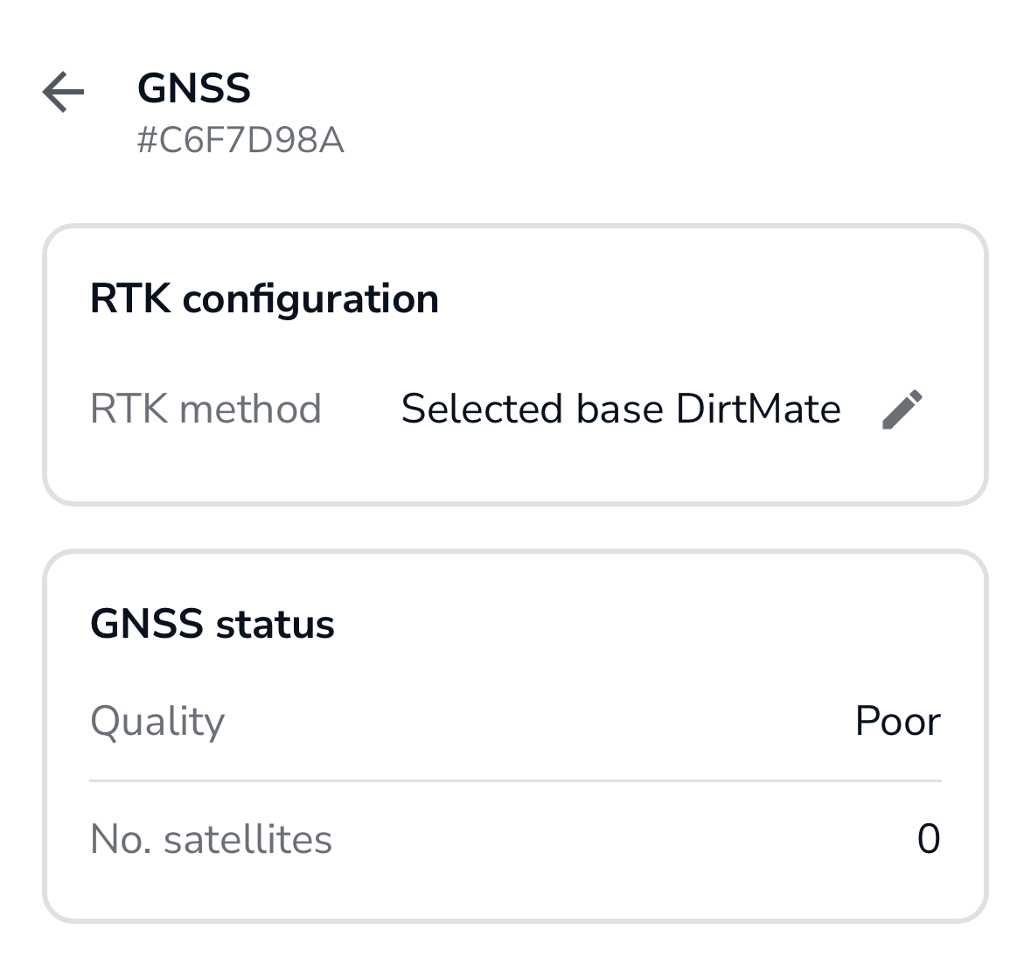
Task: Click the Quality label
Action: [x=157, y=723]
